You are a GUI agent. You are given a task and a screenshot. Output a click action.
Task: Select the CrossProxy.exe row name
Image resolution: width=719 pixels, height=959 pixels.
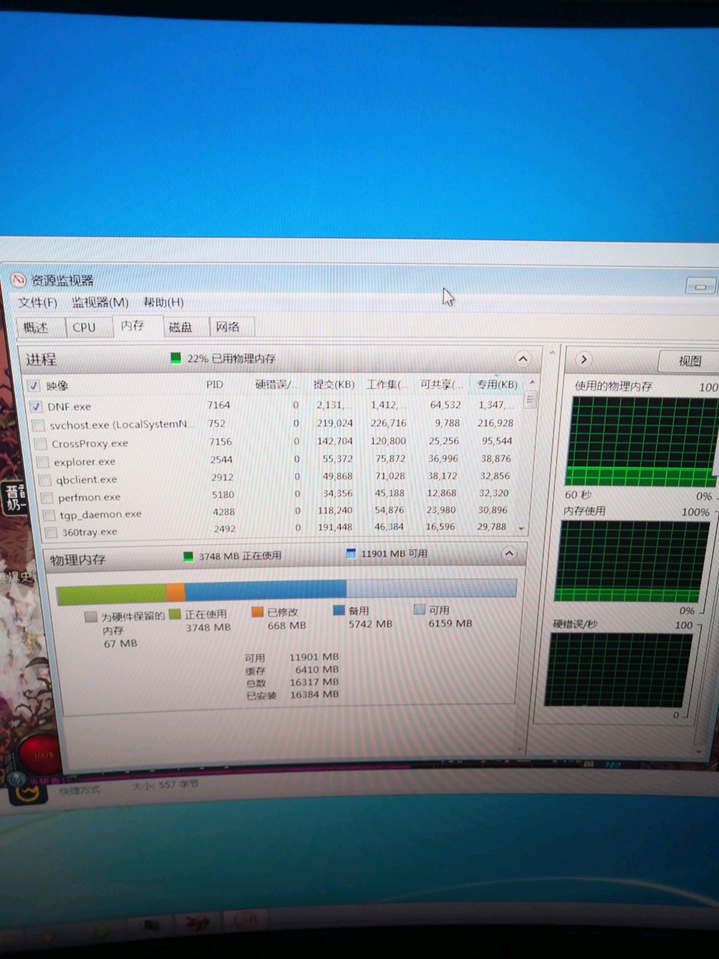pos(90,443)
